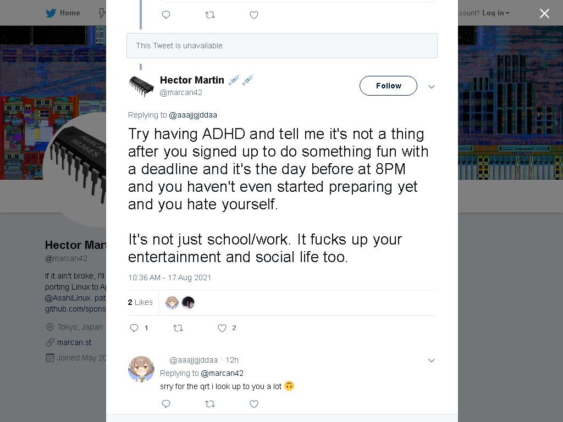Open Twitter Home bird icon

[51, 13]
